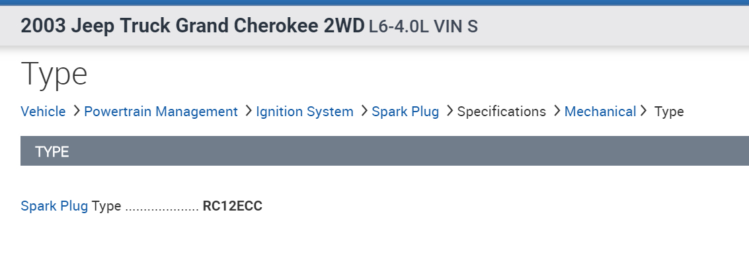Click the Specifications breadcrumb item
749x266 pixels.
coord(501,112)
